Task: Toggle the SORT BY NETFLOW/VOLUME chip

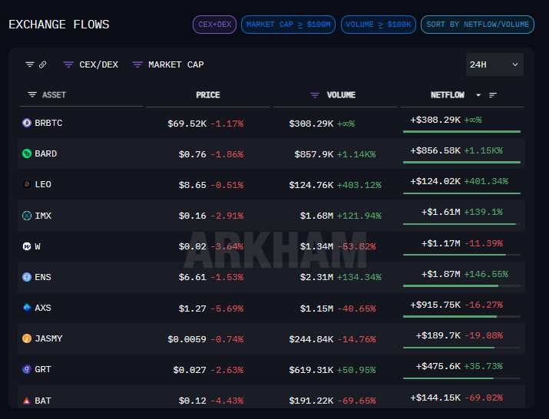Action: pos(478,25)
